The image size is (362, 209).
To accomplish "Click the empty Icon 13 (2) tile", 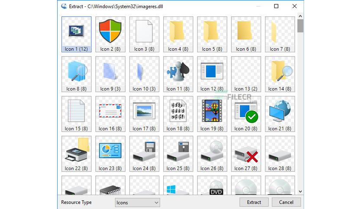I will (x=246, y=74).
